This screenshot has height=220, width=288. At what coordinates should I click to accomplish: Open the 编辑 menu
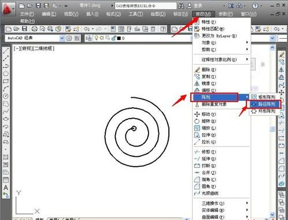pyautogui.click(x=49, y=14)
